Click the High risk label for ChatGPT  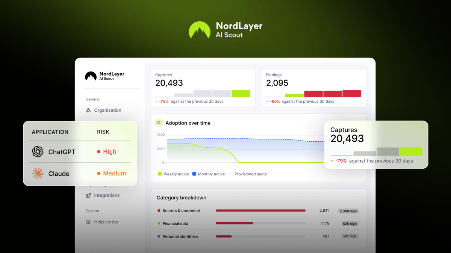(x=106, y=152)
